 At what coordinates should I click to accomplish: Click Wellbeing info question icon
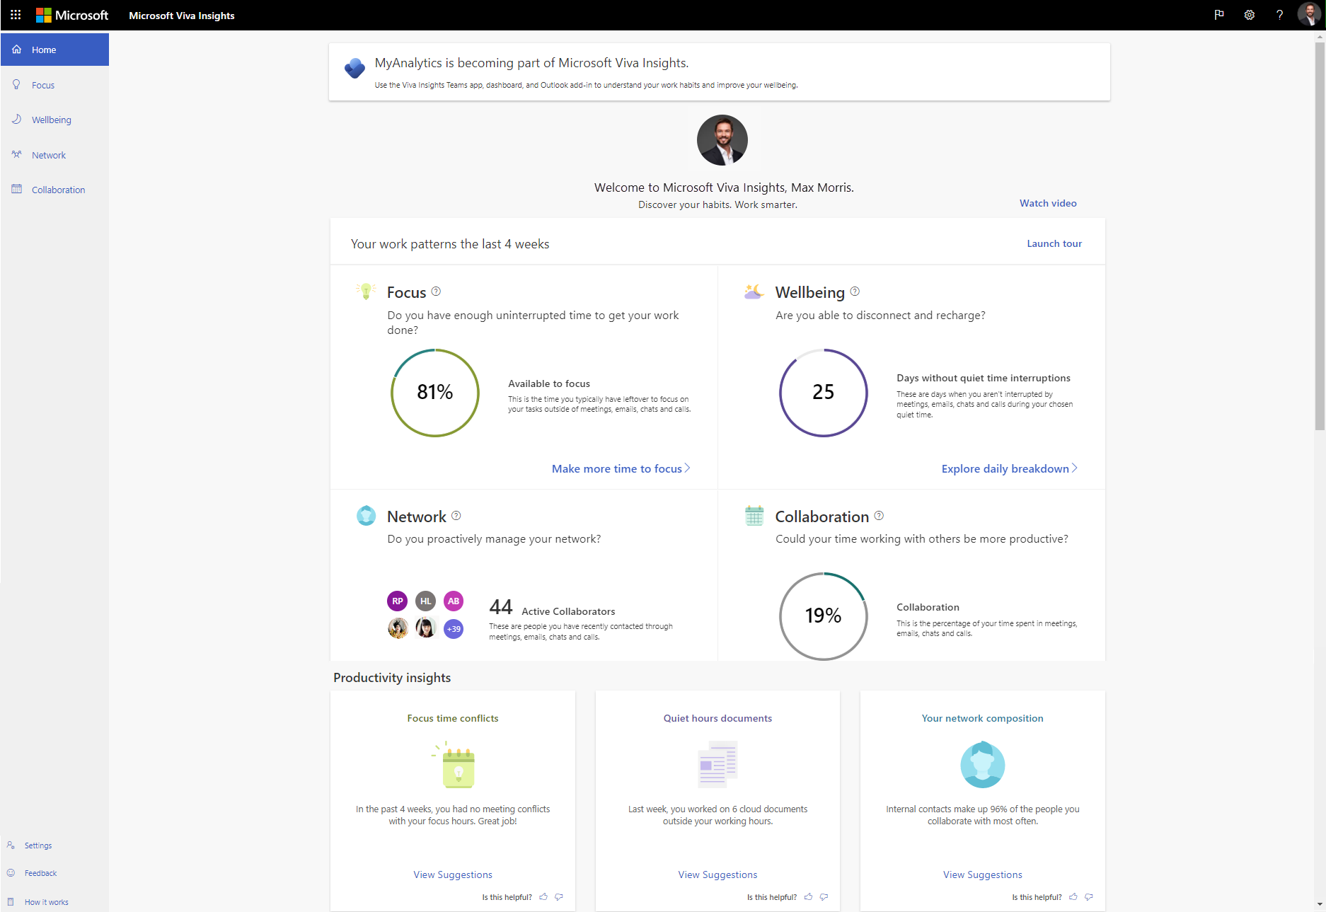coord(855,292)
